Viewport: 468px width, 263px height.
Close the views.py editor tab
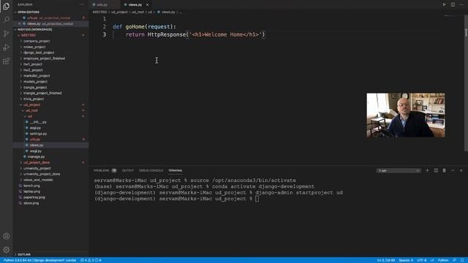[x=147, y=5]
